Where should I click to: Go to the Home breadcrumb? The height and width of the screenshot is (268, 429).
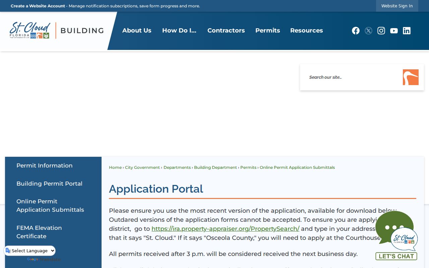coord(115,167)
